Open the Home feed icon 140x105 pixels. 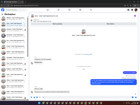[48, 10]
